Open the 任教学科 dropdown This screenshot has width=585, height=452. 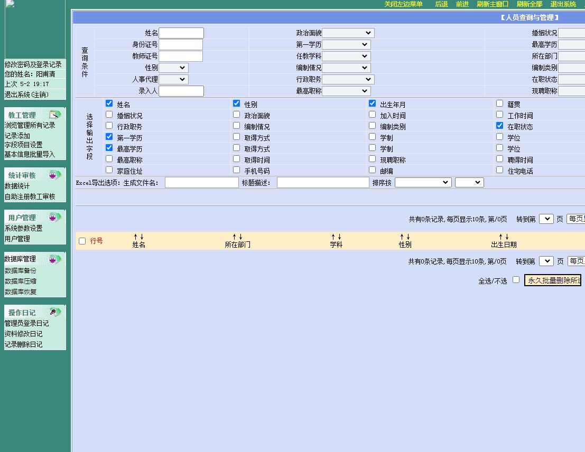(346, 56)
